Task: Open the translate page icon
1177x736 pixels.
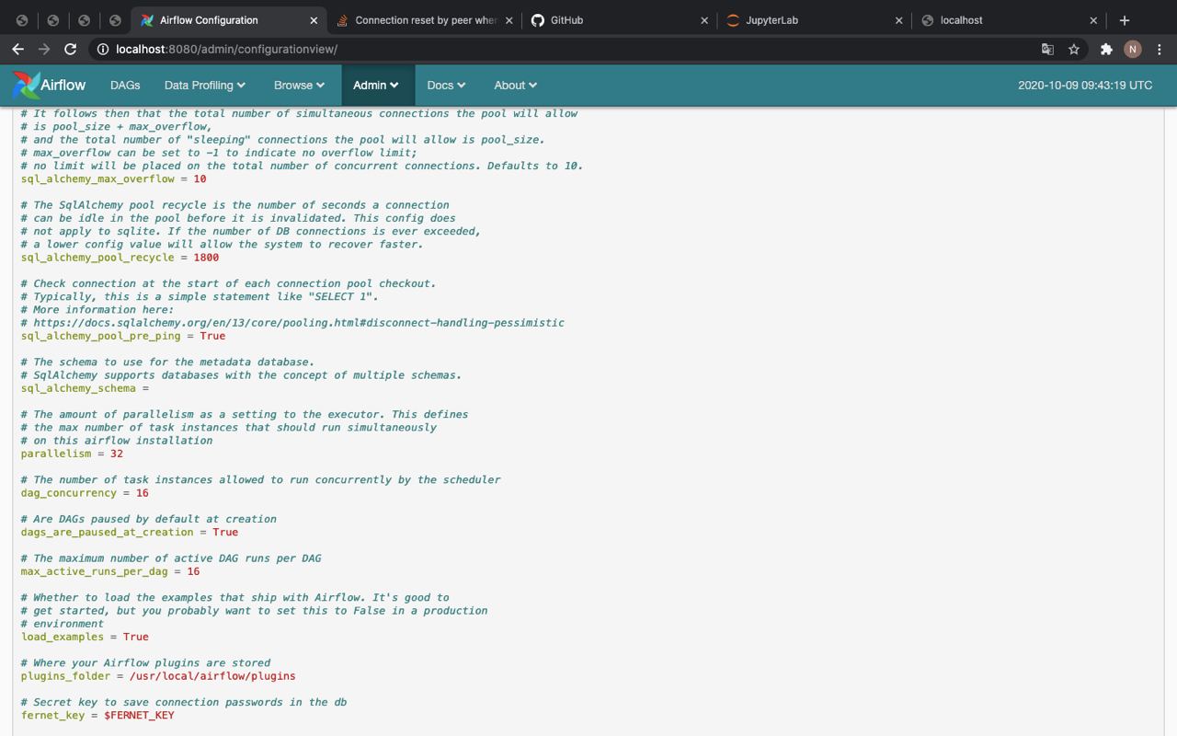Action: [1047, 49]
